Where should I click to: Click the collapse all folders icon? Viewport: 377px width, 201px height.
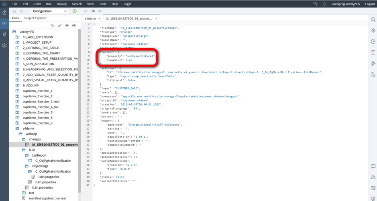53,25
